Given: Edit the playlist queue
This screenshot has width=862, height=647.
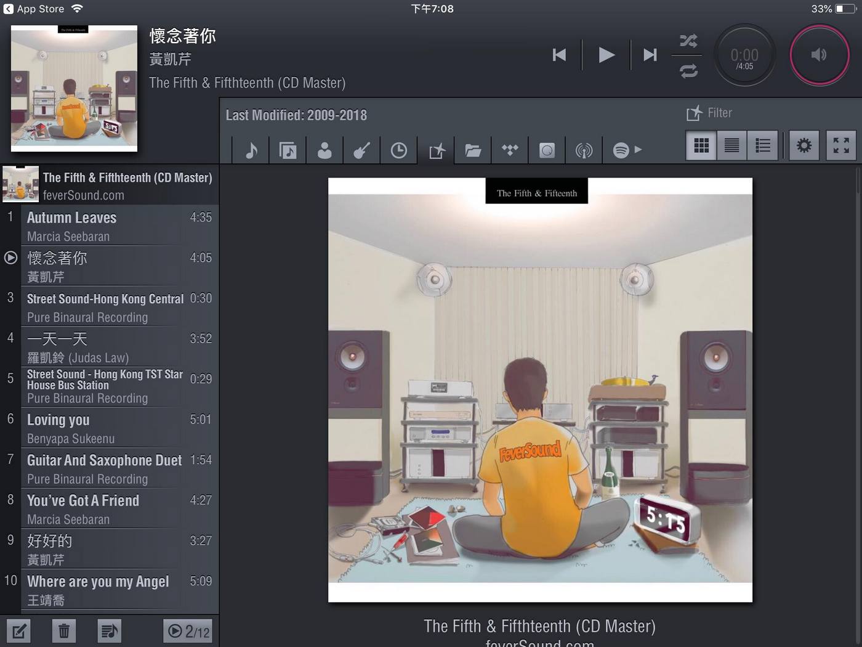Looking at the screenshot, I should (x=18, y=631).
